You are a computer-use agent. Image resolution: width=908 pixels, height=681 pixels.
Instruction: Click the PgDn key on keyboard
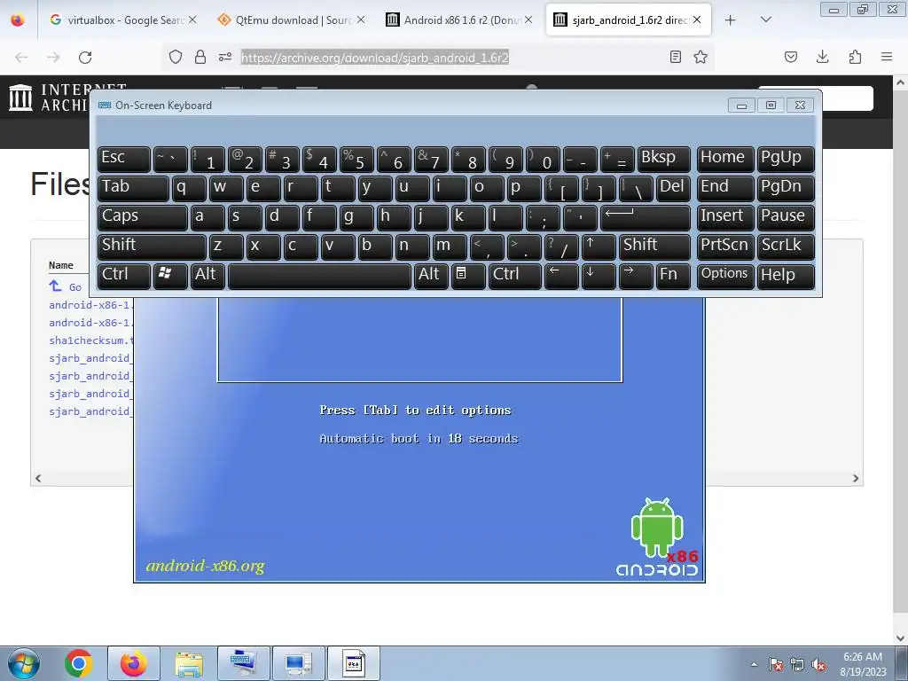click(x=786, y=188)
